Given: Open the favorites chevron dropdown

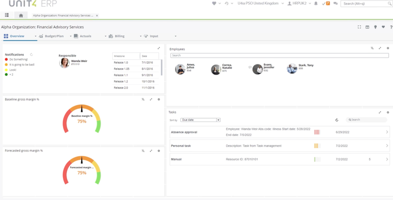Looking at the screenshot, I should click(220, 4).
